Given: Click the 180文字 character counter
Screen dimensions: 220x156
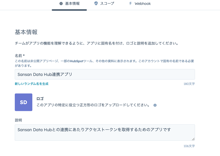Looking at the screenshot, I should click(189, 84).
